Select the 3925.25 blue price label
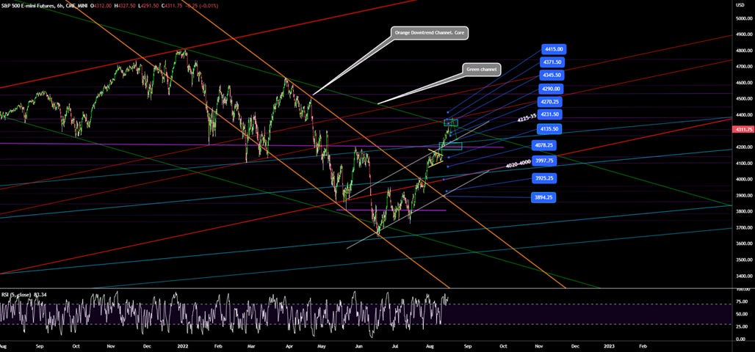Image resolution: width=755 pixels, height=352 pixels. [544, 178]
